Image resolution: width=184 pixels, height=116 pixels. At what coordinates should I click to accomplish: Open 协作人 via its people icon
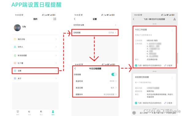click(x=15, y=47)
